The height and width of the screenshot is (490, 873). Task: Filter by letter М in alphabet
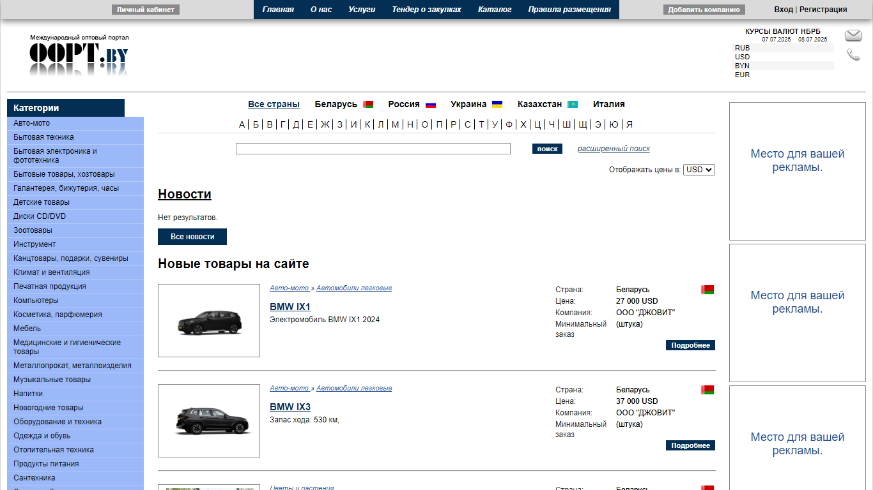pos(395,124)
